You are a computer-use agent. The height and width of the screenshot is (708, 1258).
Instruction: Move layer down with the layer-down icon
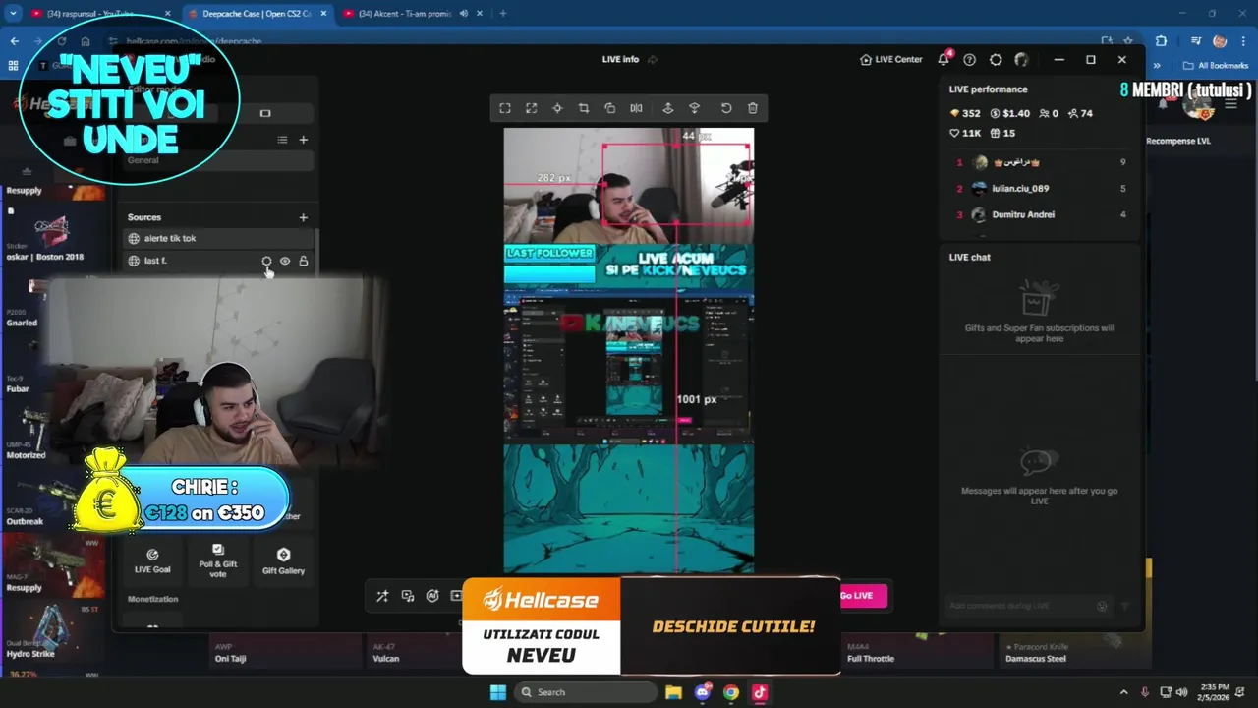[x=694, y=108]
